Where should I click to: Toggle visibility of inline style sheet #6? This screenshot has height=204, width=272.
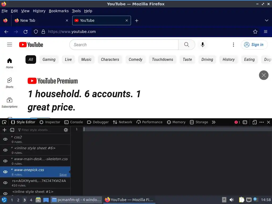click(x=5, y=150)
